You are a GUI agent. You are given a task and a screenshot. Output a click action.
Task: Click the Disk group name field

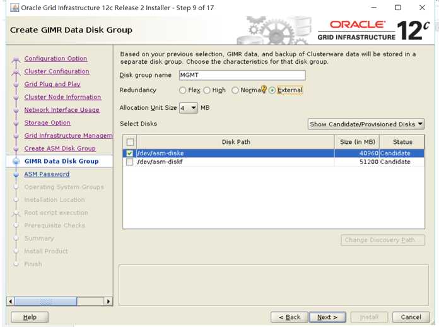[x=242, y=75]
